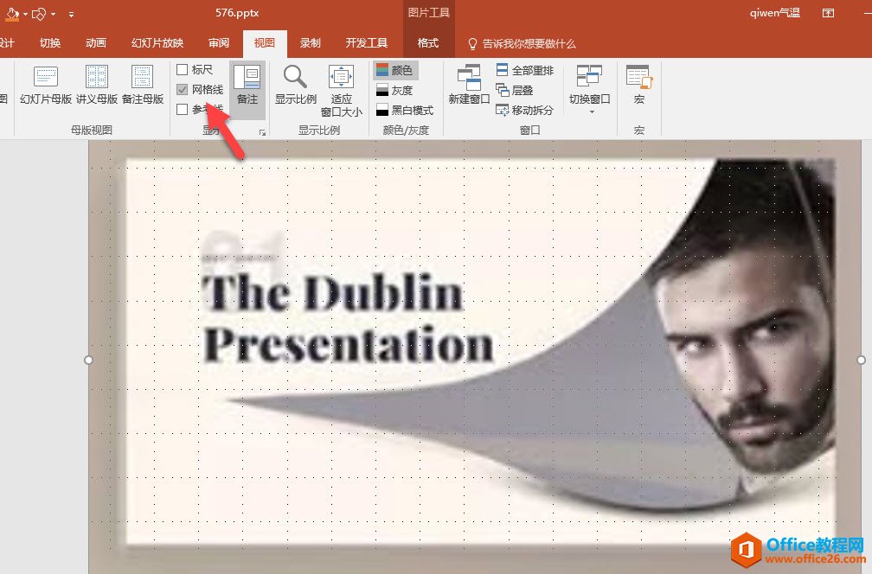
Task: Enable the Ruler checkbox (标尺)
Action: 183,70
